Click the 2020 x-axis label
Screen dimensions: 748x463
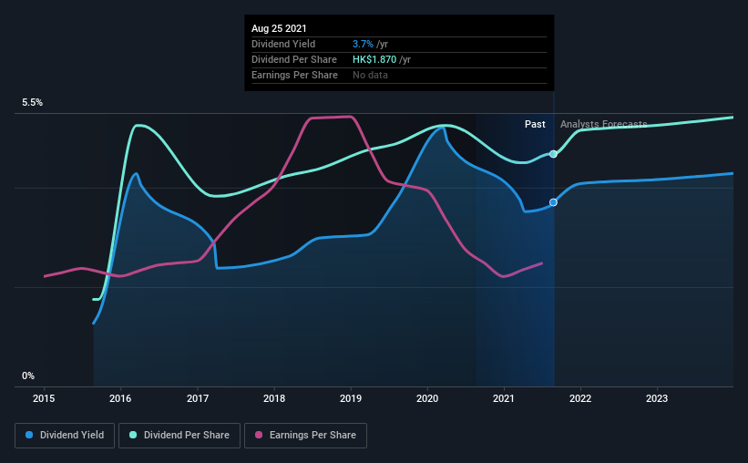pos(427,398)
